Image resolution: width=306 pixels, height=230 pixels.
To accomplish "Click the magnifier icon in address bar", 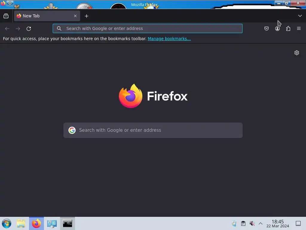I will (59, 28).
